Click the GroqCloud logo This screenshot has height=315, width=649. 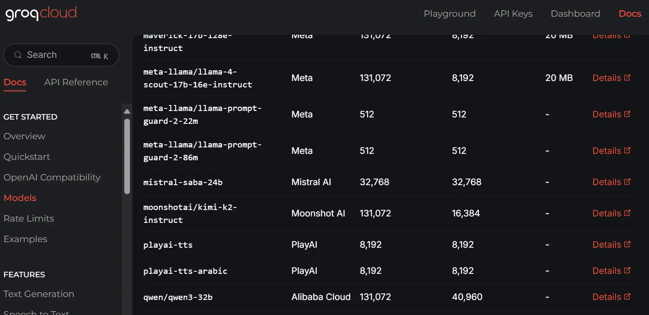40,13
